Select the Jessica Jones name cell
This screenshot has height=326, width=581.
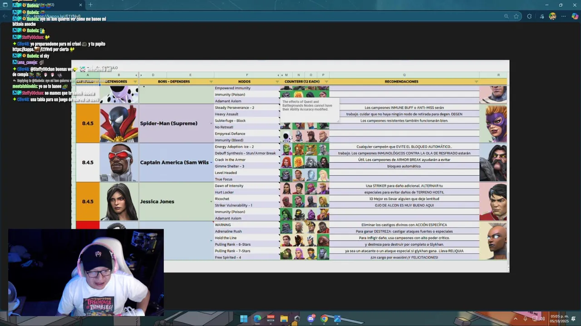pyautogui.click(x=176, y=201)
